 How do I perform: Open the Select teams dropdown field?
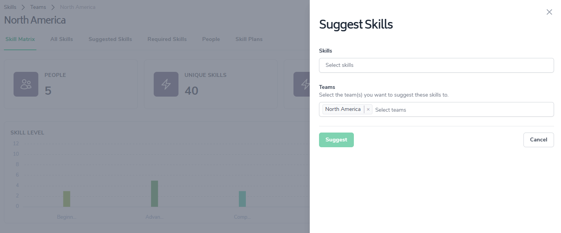click(461, 110)
